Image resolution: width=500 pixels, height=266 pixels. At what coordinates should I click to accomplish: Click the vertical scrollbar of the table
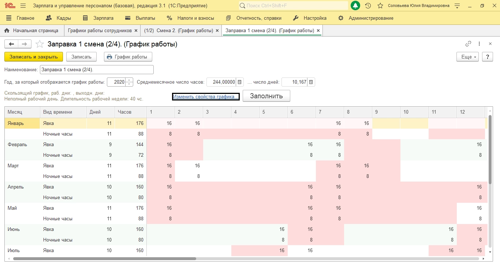click(490, 150)
